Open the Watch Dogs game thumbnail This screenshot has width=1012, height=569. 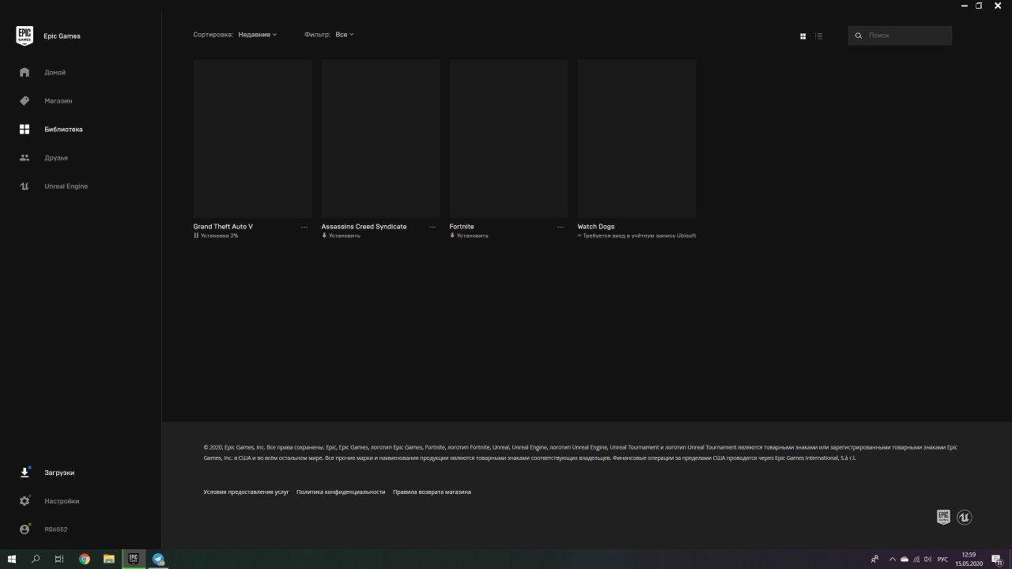pyautogui.click(x=637, y=138)
